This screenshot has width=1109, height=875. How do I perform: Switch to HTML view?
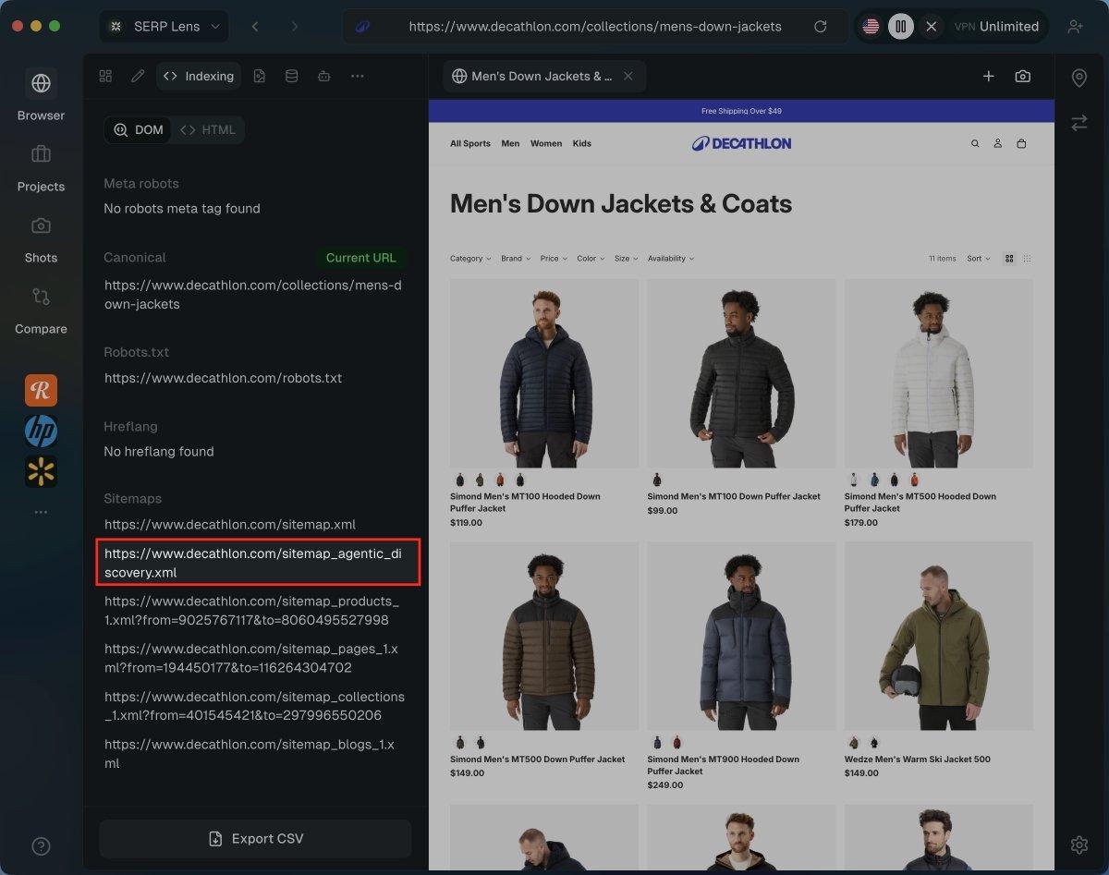pyautogui.click(x=208, y=130)
